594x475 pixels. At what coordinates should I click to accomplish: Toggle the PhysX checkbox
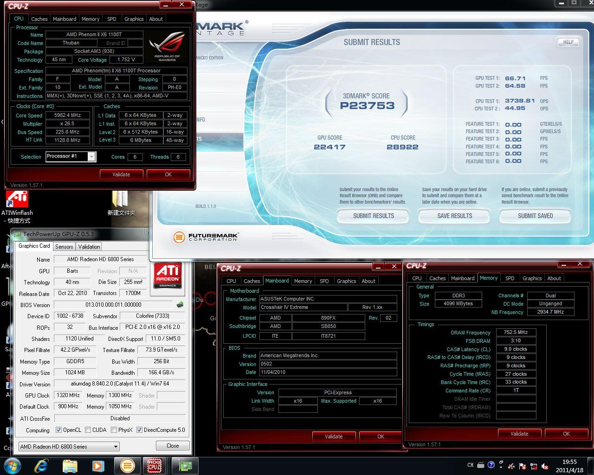[x=114, y=430]
